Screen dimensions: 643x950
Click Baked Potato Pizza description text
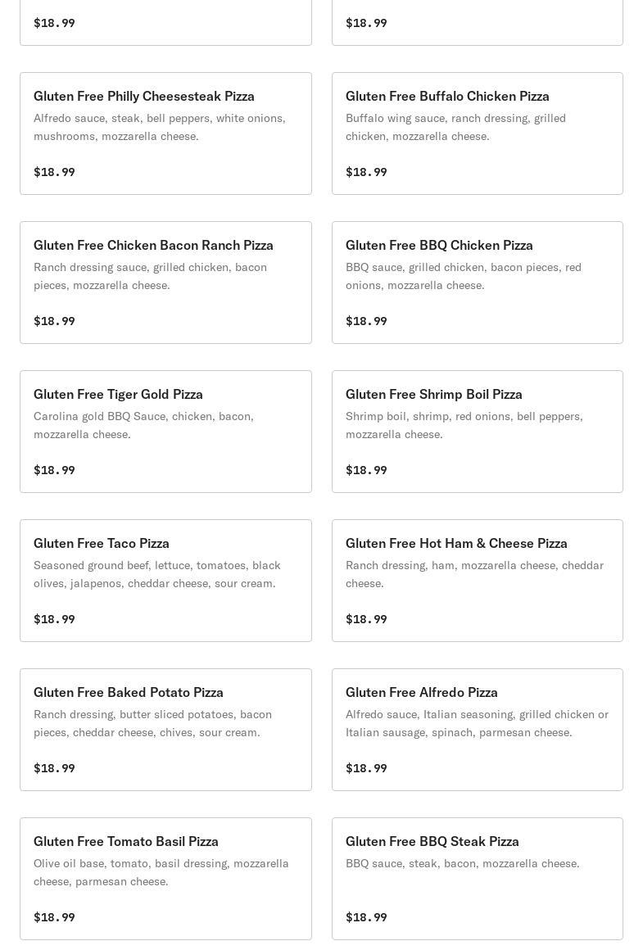(x=152, y=723)
